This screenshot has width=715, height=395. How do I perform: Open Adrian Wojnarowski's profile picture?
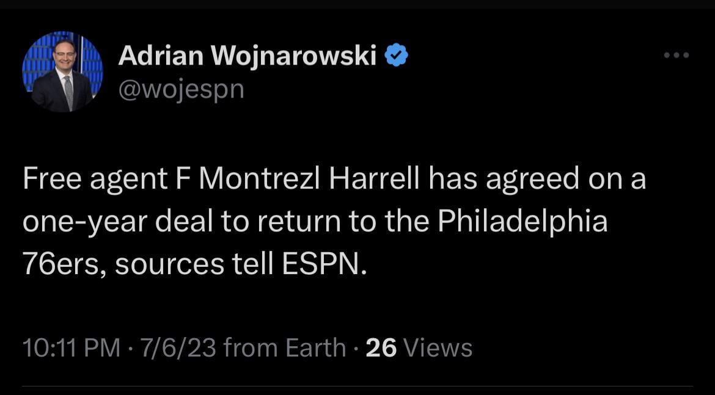coord(62,71)
